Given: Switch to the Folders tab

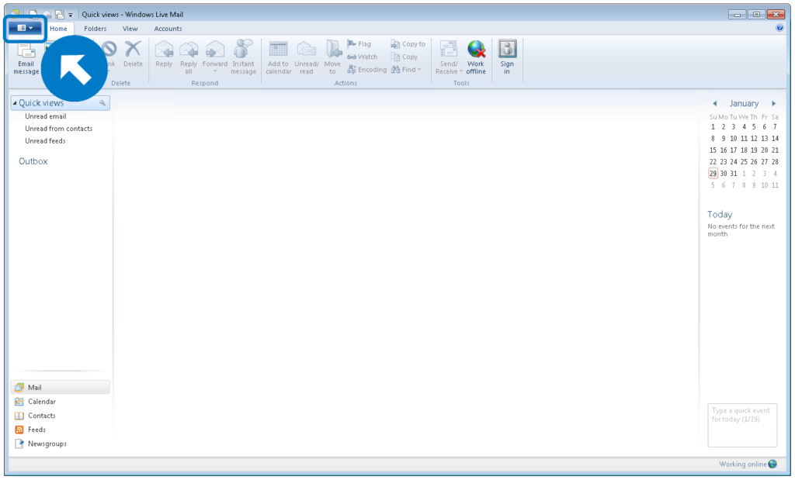Looking at the screenshot, I should [x=95, y=28].
